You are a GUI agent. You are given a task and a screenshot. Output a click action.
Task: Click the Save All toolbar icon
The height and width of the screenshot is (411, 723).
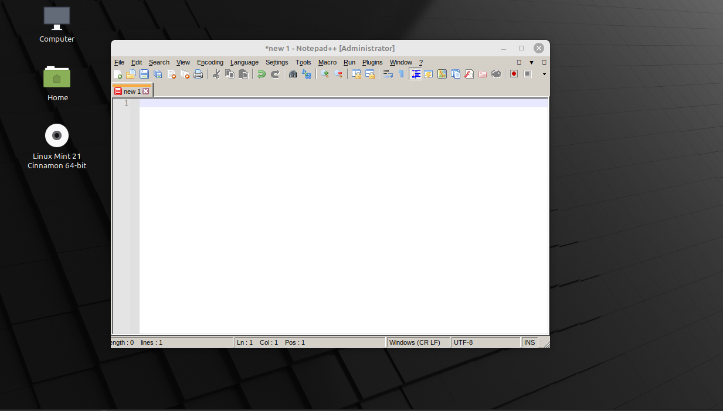(x=158, y=74)
